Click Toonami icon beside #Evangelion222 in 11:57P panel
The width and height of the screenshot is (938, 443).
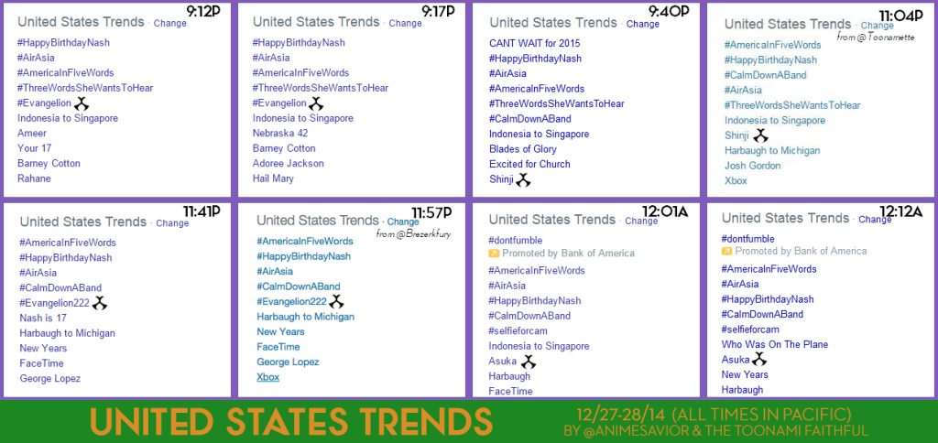[x=337, y=301]
